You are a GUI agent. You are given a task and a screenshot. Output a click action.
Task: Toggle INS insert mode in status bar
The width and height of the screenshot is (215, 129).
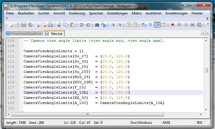point(199,122)
